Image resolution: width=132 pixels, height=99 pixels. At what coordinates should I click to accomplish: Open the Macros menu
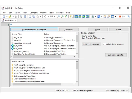coord(43,13)
